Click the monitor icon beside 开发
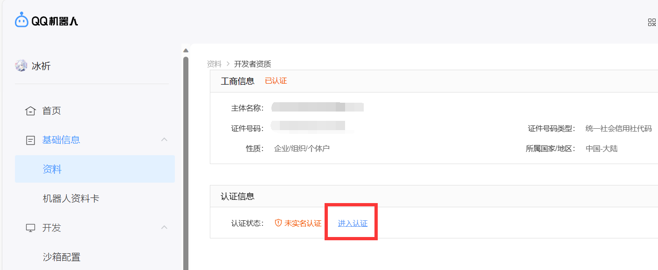This screenshot has width=658, height=270. 30,228
